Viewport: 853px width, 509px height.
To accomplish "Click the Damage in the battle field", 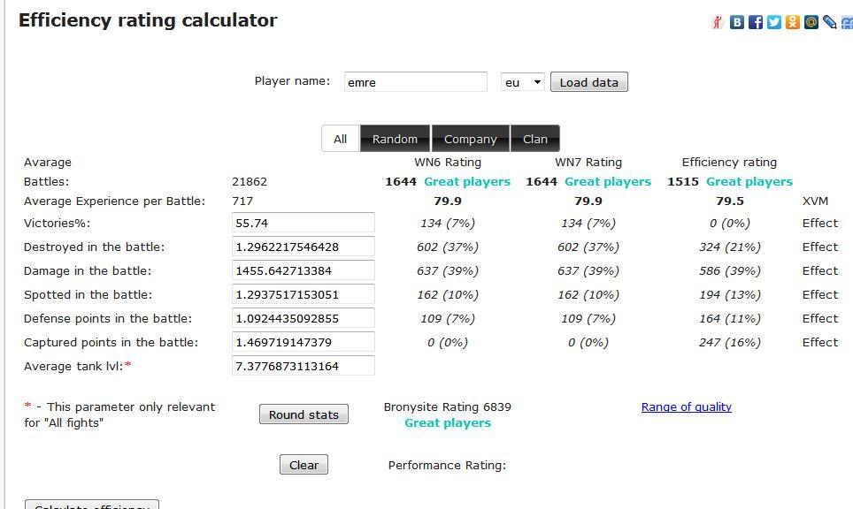I will [x=303, y=270].
